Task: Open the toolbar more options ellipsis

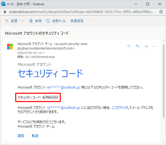Action: coord(91,21)
